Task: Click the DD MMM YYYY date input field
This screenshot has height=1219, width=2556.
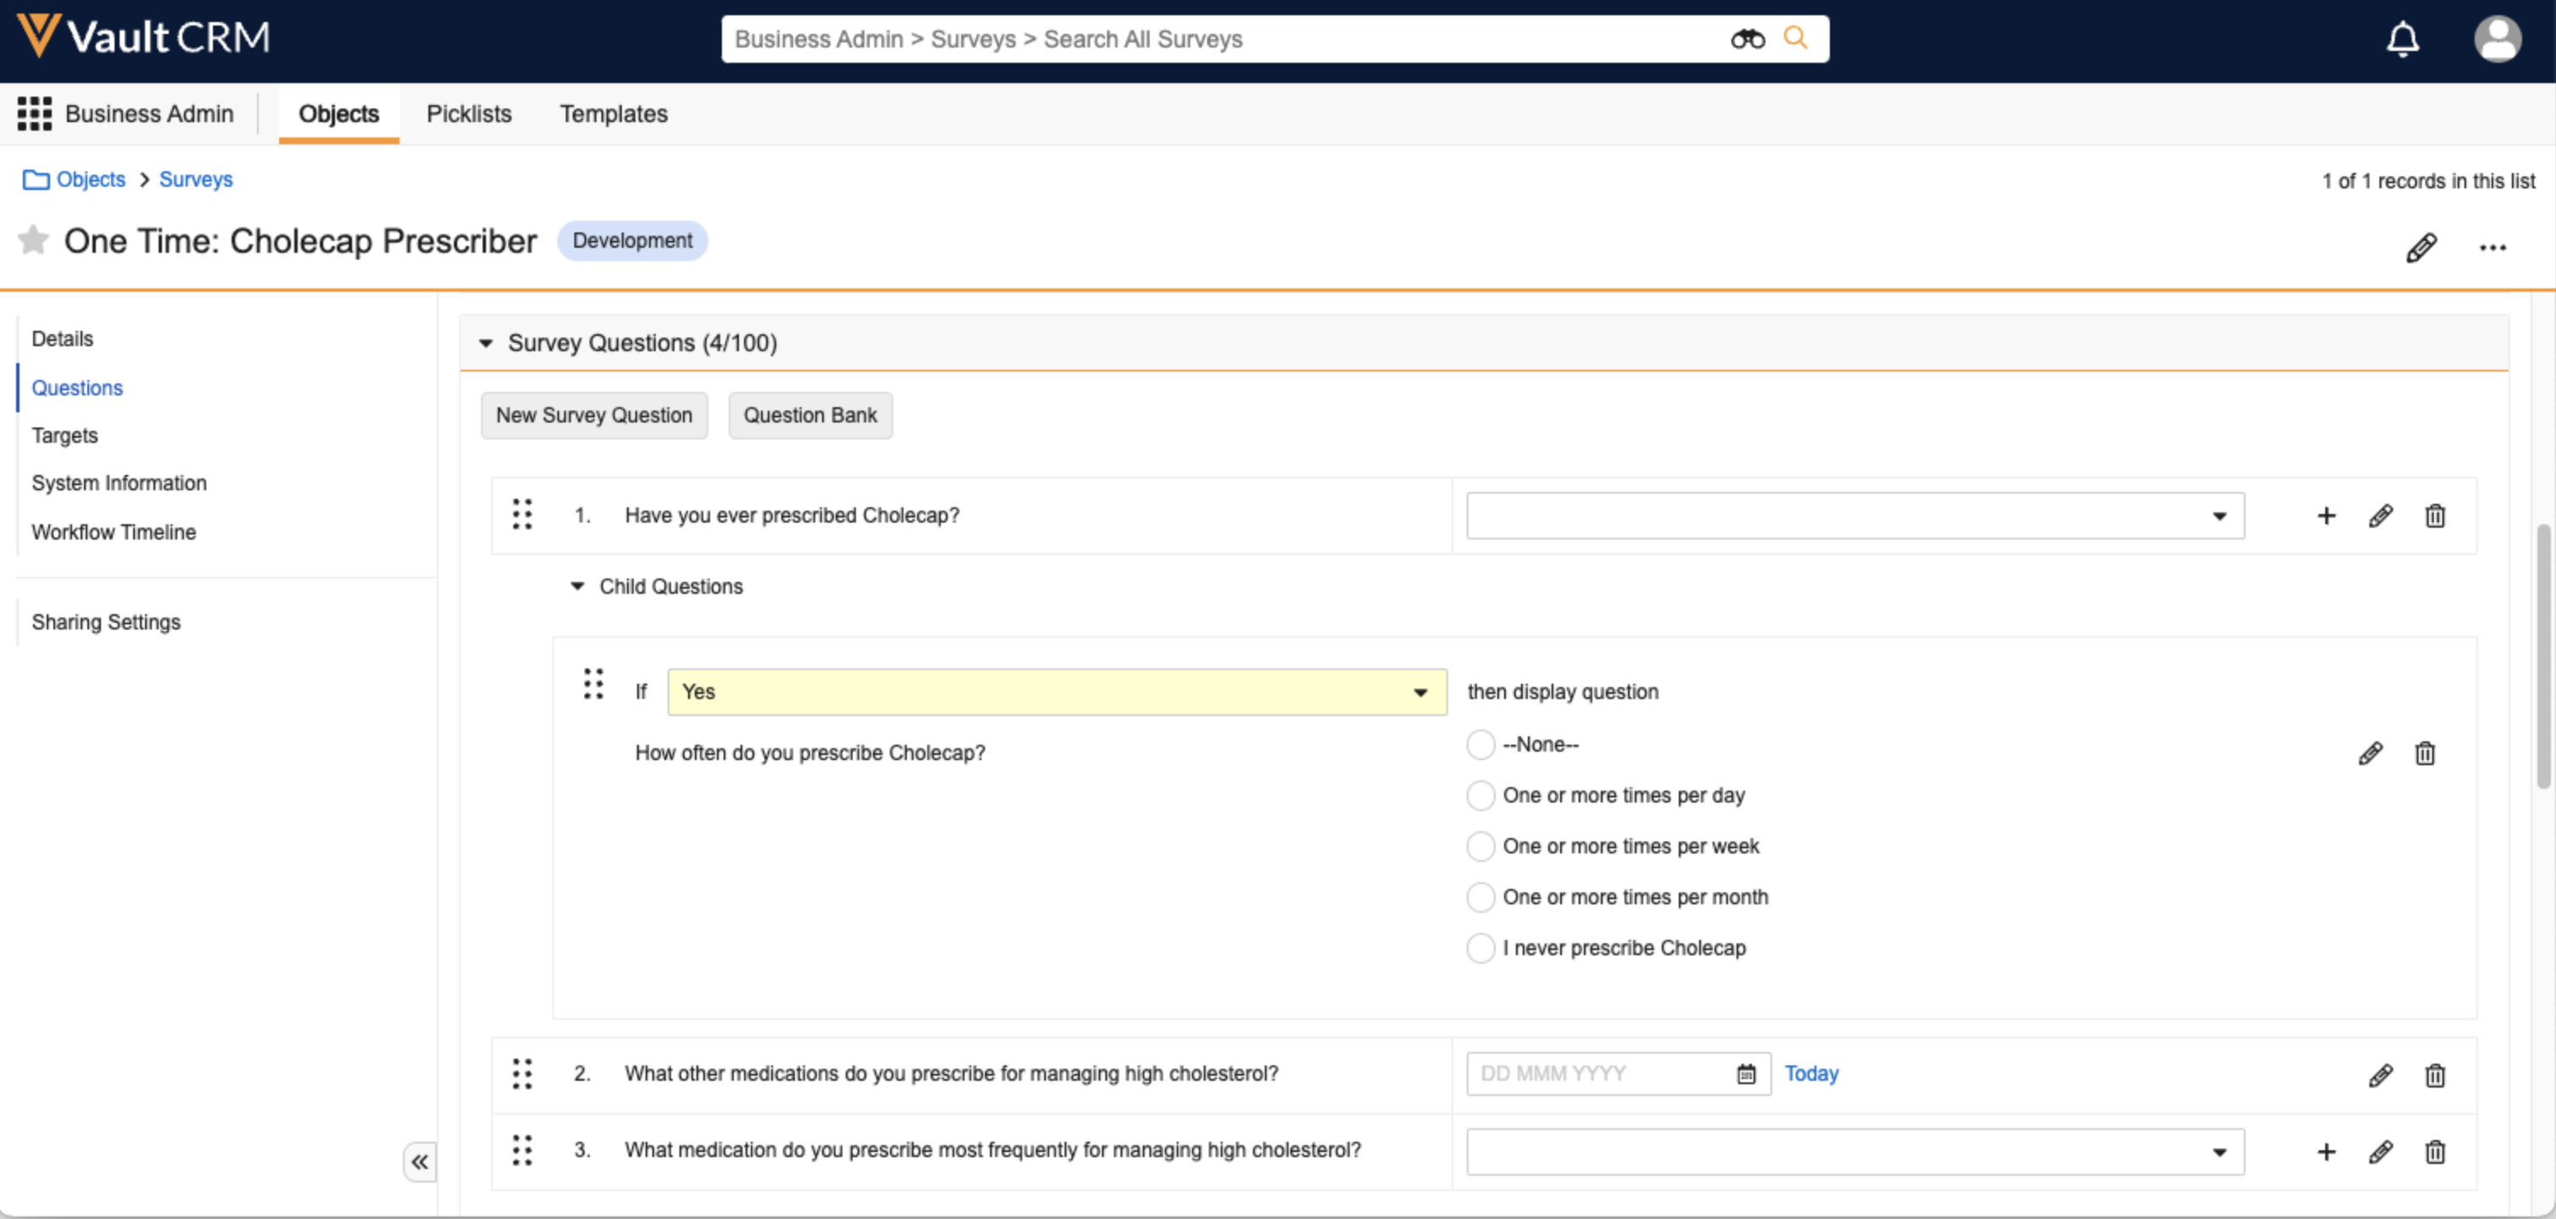Action: click(1599, 1074)
